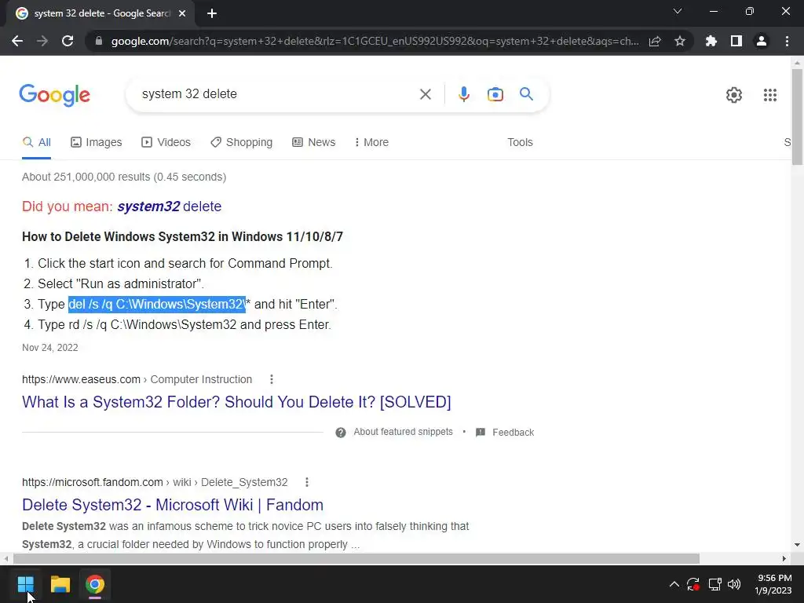Share this page icon in address bar
The image size is (804, 603).
point(655,41)
